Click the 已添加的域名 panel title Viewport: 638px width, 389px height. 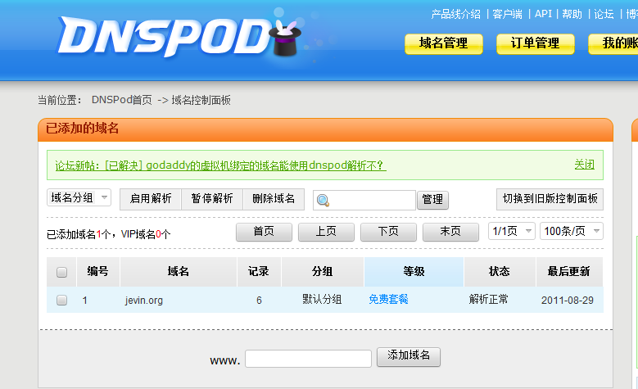click(x=82, y=129)
